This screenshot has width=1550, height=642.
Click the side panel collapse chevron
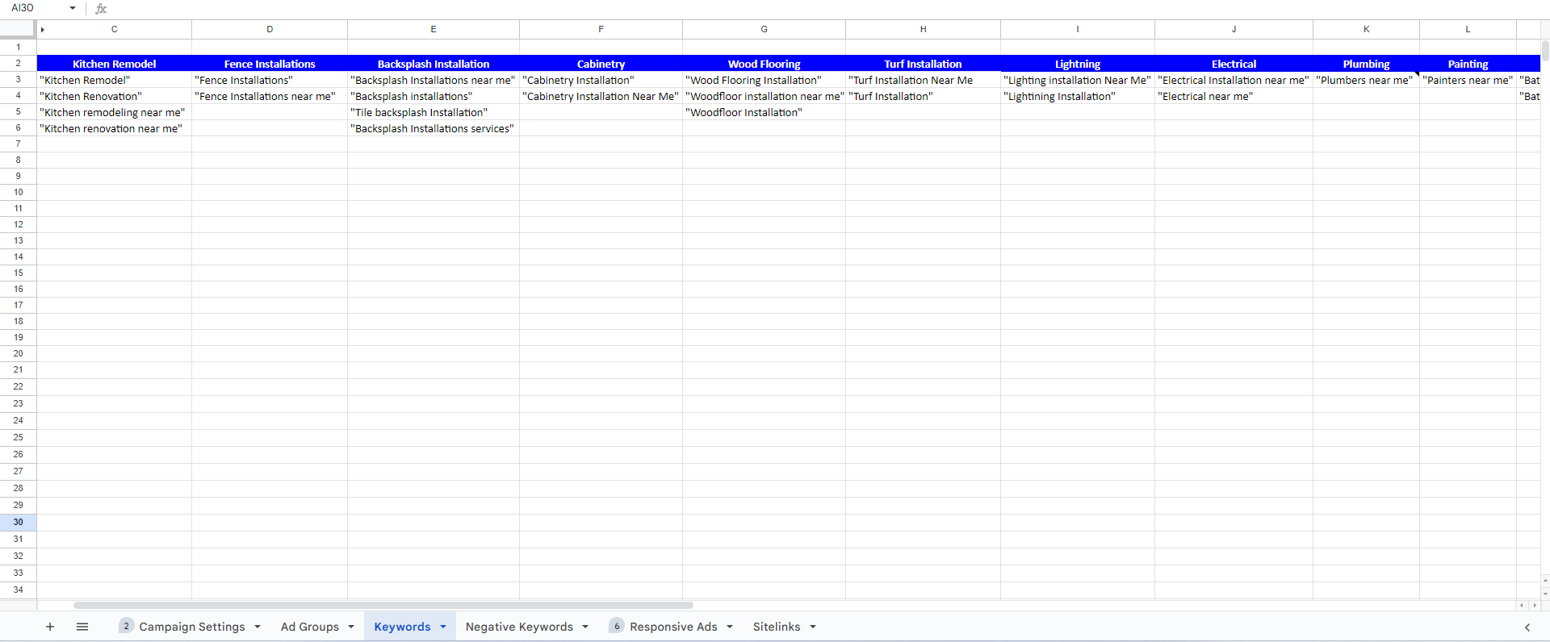[x=1527, y=627]
